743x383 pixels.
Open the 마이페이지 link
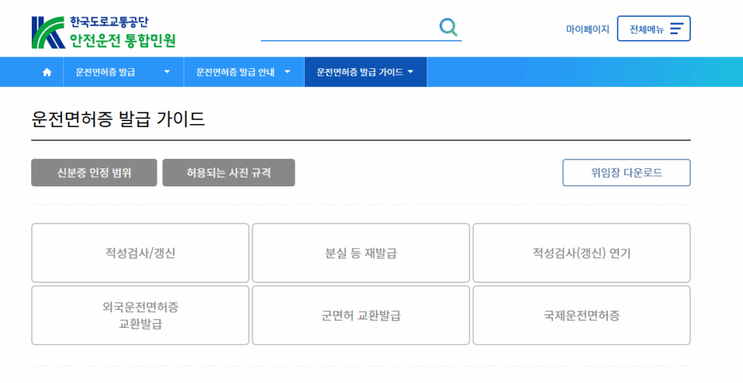click(x=587, y=30)
